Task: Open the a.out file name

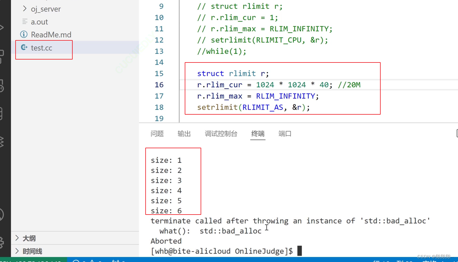Action: (39, 22)
